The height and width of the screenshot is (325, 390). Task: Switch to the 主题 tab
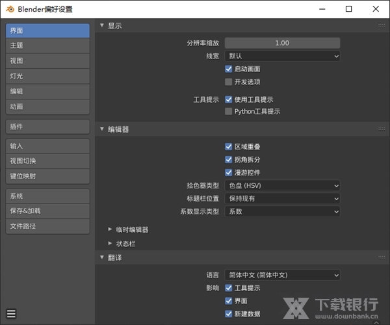(x=47, y=45)
